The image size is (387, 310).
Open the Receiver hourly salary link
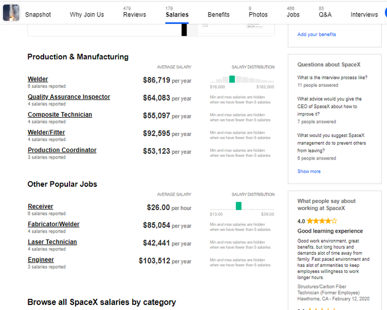(40, 207)
